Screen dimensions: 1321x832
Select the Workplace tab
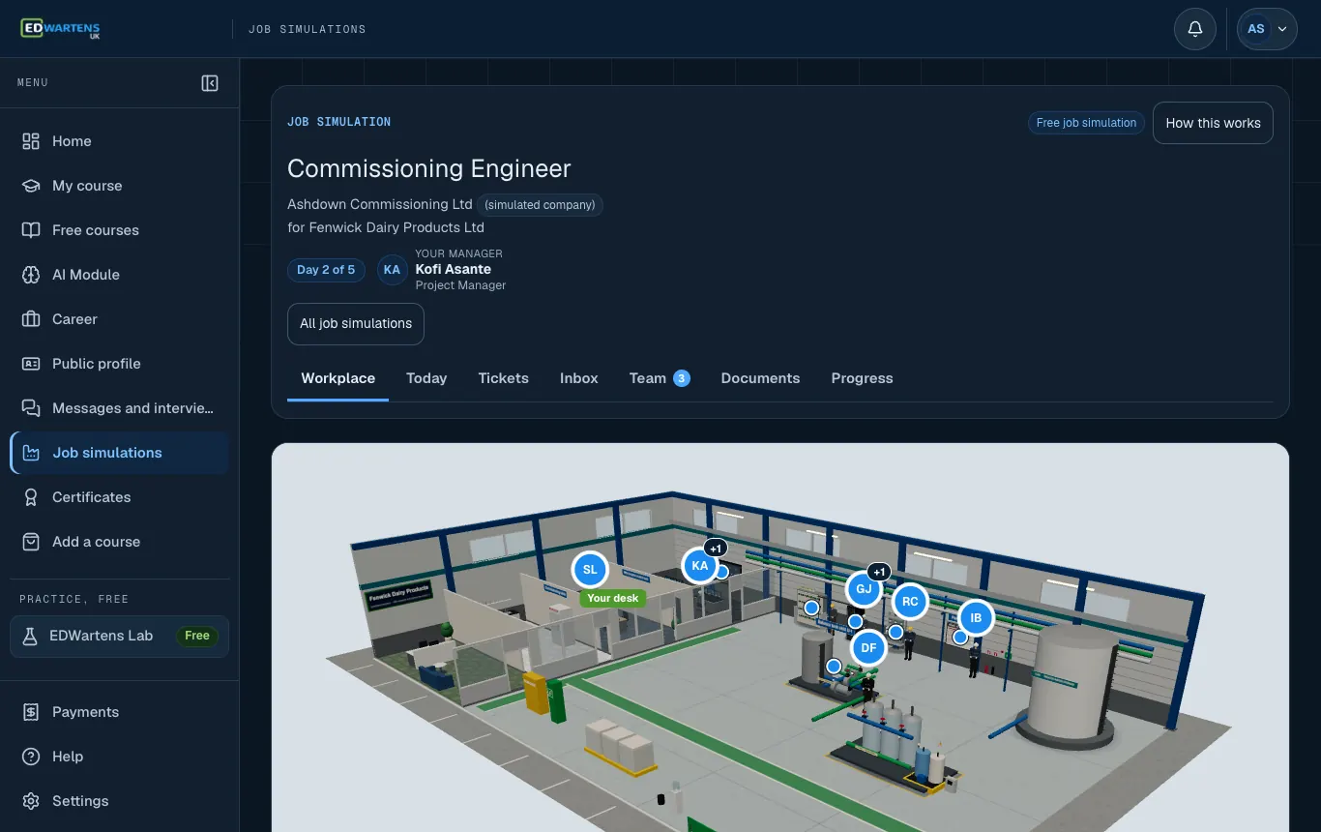pos(338,378)
